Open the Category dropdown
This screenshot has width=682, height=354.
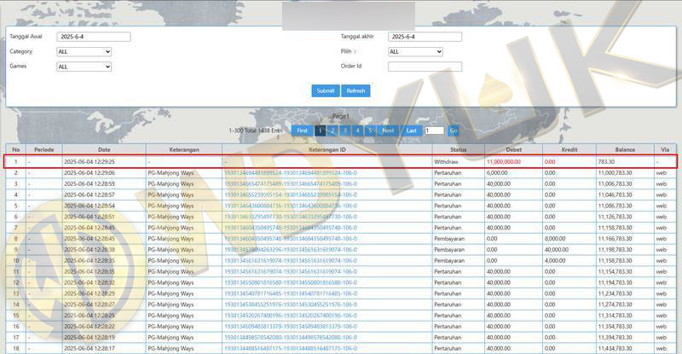click(x=84, y=51)
